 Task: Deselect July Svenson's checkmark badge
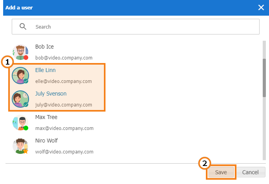tap(26, 105)
